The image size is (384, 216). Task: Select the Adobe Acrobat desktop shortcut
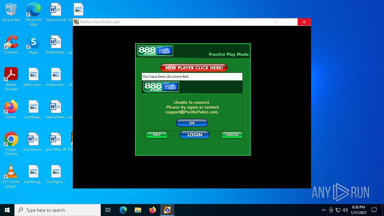(x=11, y=79)
